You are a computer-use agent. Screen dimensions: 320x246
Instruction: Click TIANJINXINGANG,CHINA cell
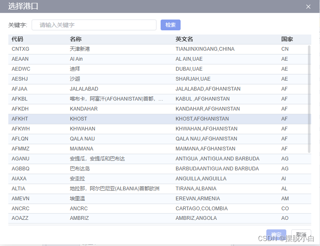[205, 49]
